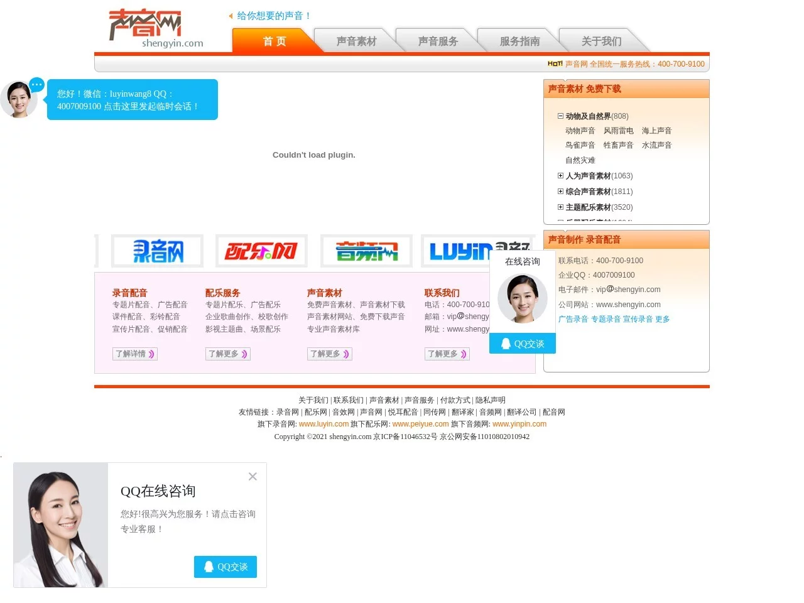This screenshot has width=804, height=603.
Task: Open the 声音素材 navigation tab
Action: click(356, 41)
